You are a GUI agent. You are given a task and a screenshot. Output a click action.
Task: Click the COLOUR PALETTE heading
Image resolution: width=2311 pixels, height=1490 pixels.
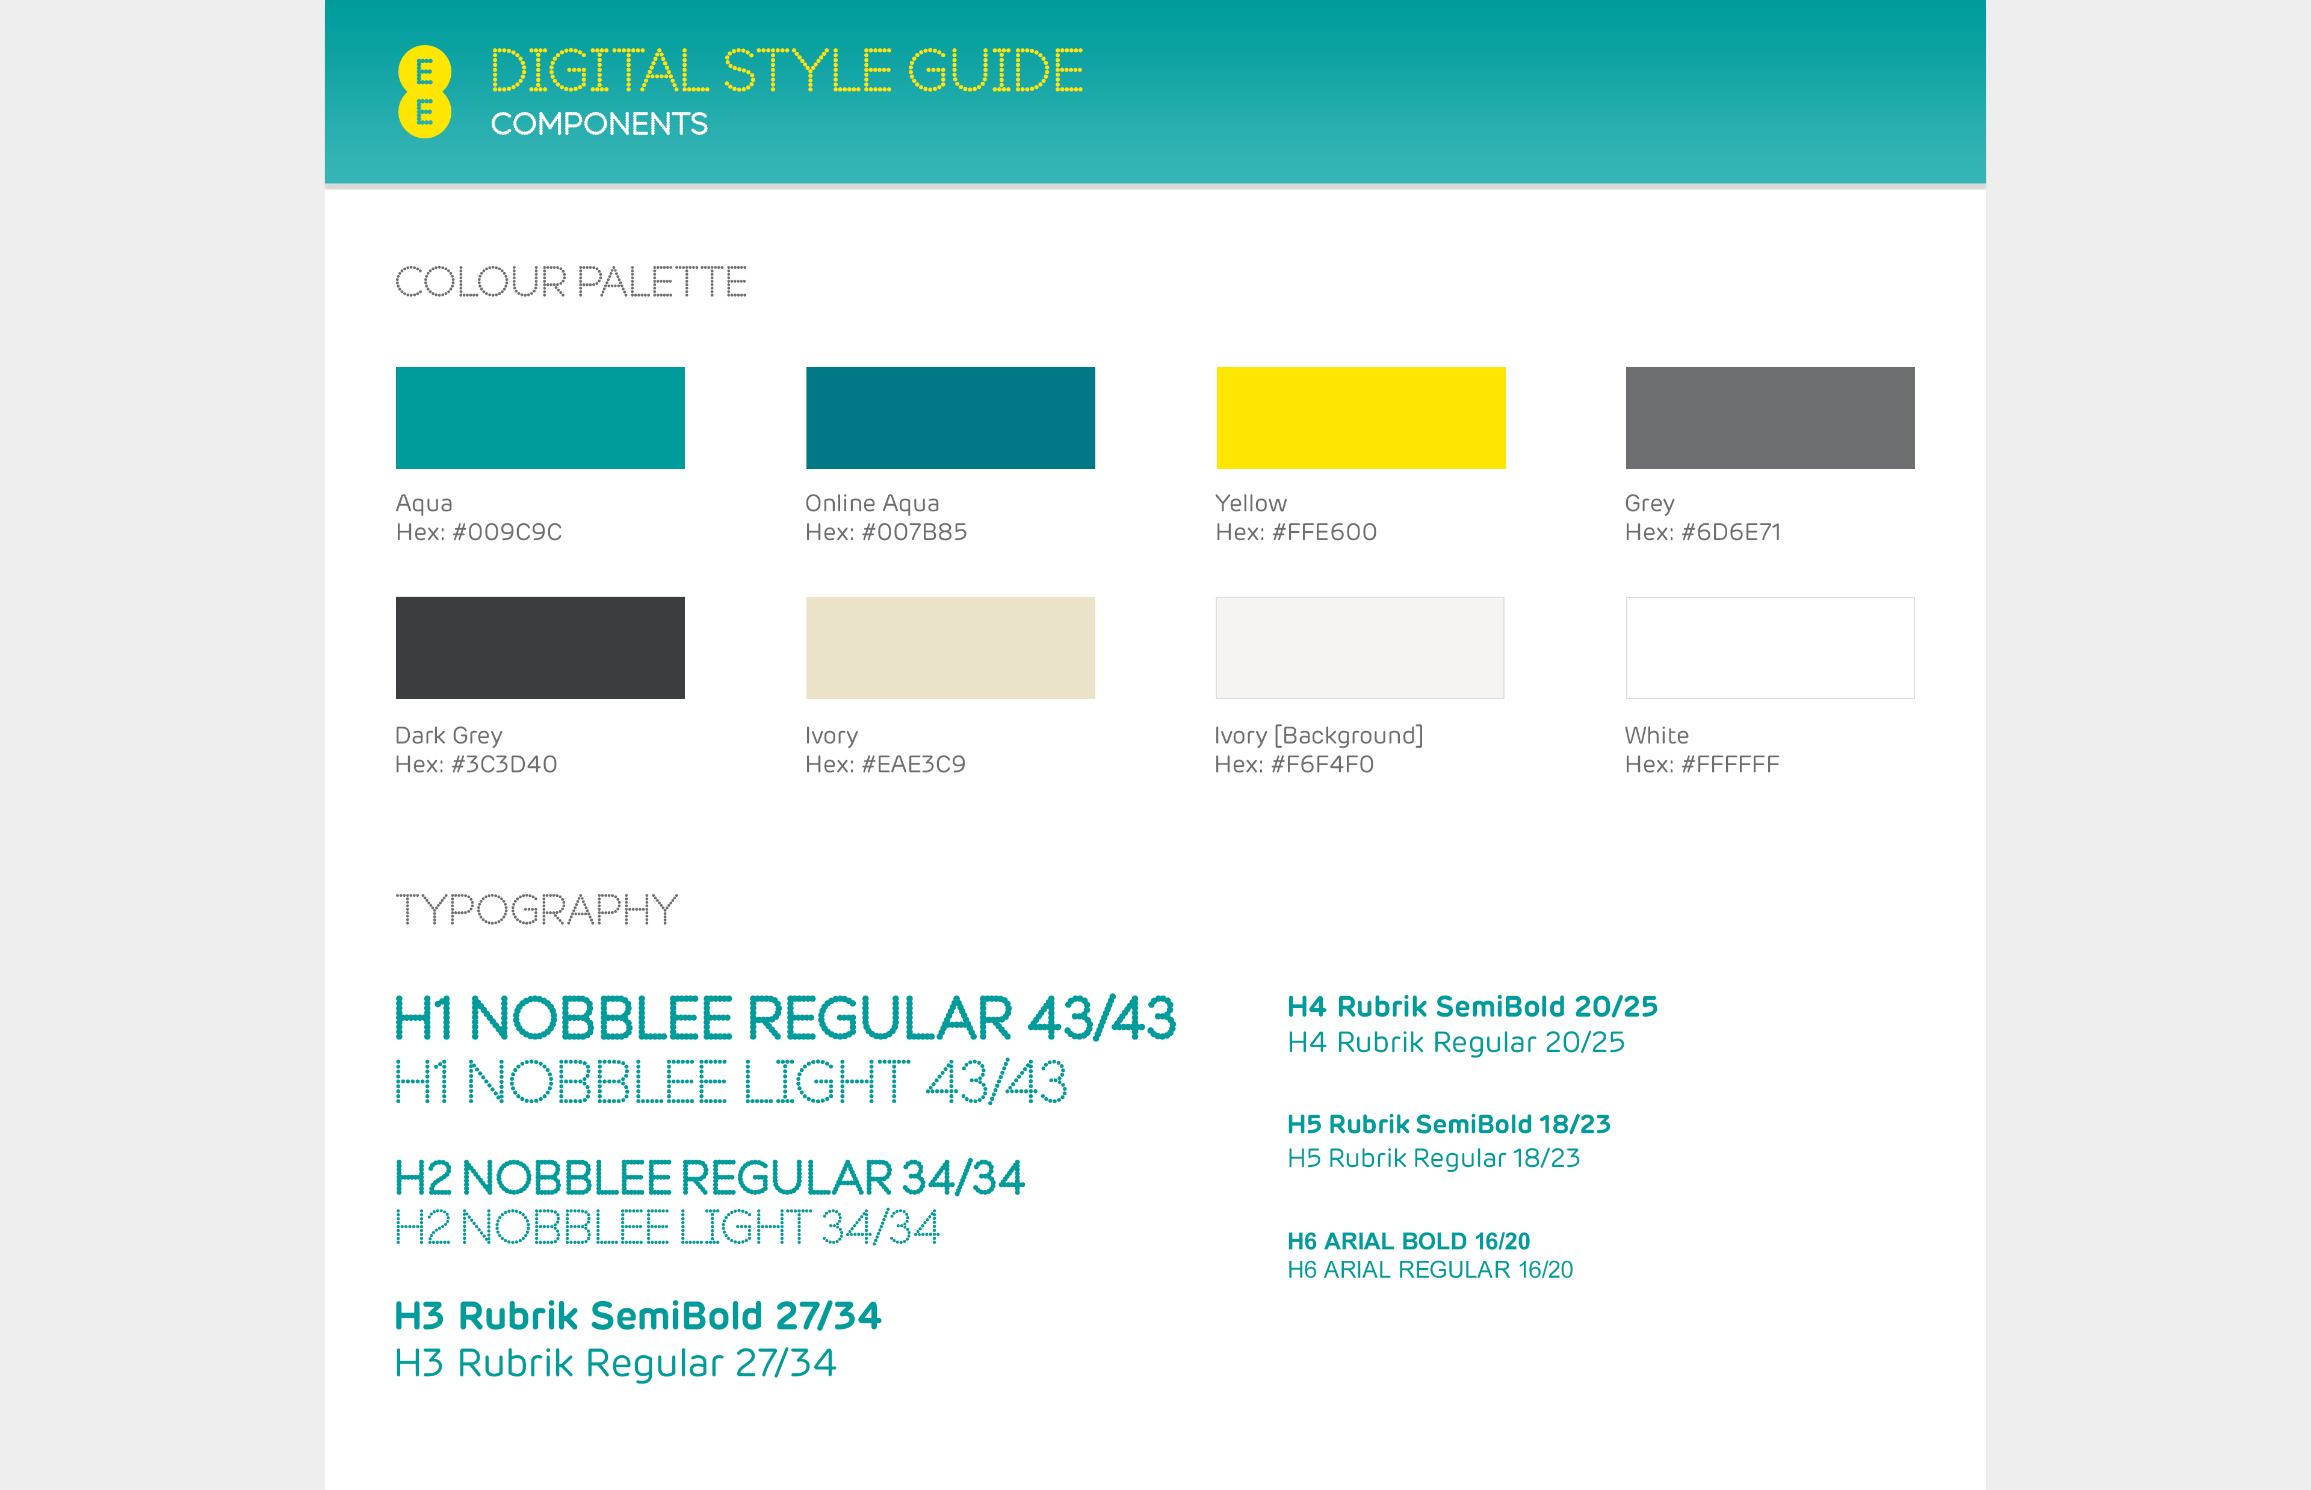tap(571, 282)
